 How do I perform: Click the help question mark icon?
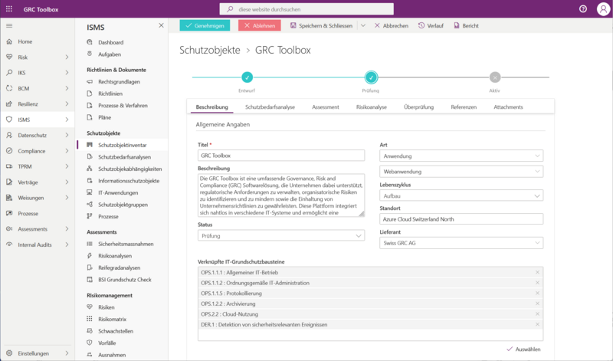click(583, 8)
